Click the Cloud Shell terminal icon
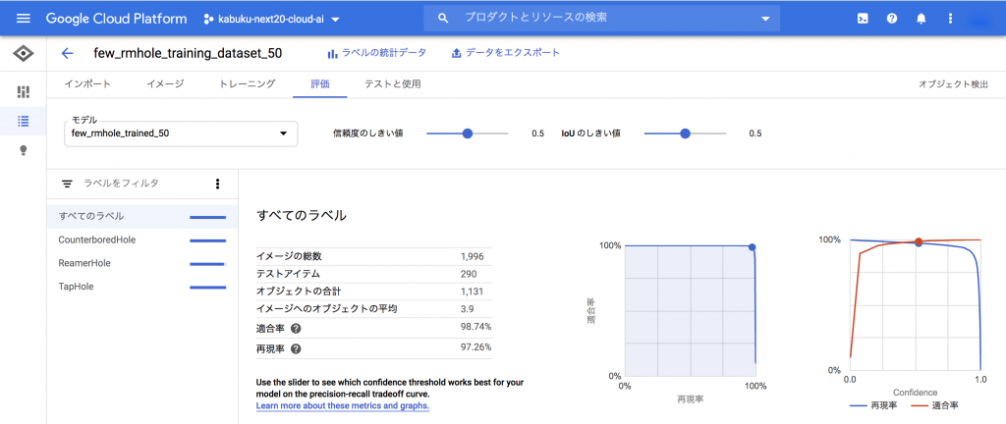Image resolution: width=1006 pixels, height=424 pixels. (863, 19)
